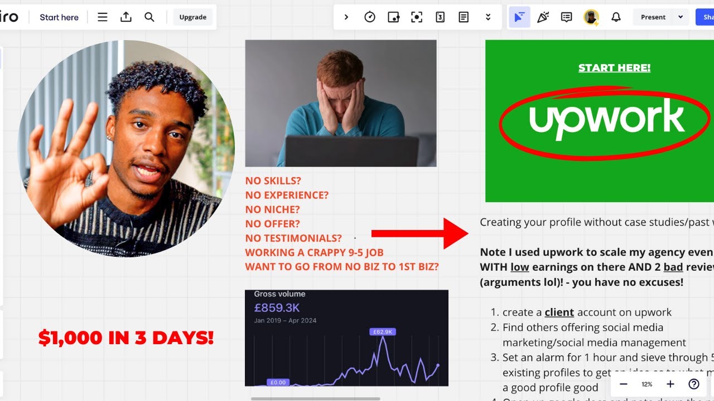Select the Gross volume chart image
Viewport: 714px width, 401px height.
tap(346, 338)
